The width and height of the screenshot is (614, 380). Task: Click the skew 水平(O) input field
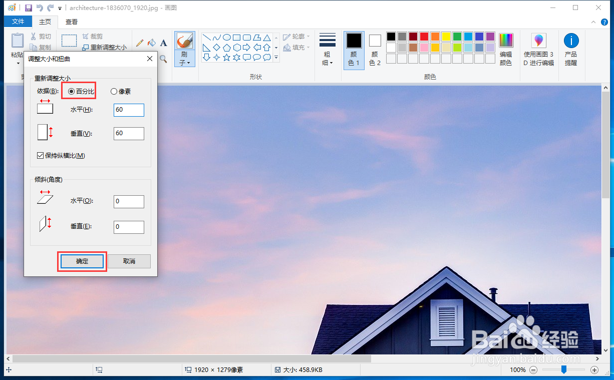point(129,201)
